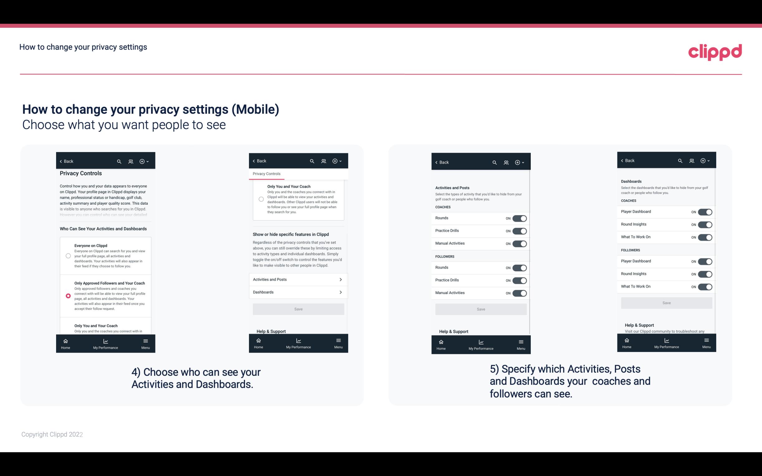Click the Home icon in bottom navigation
Image resolution: width=762 pixels, height=476 pixels.
[x=65, y=341]
